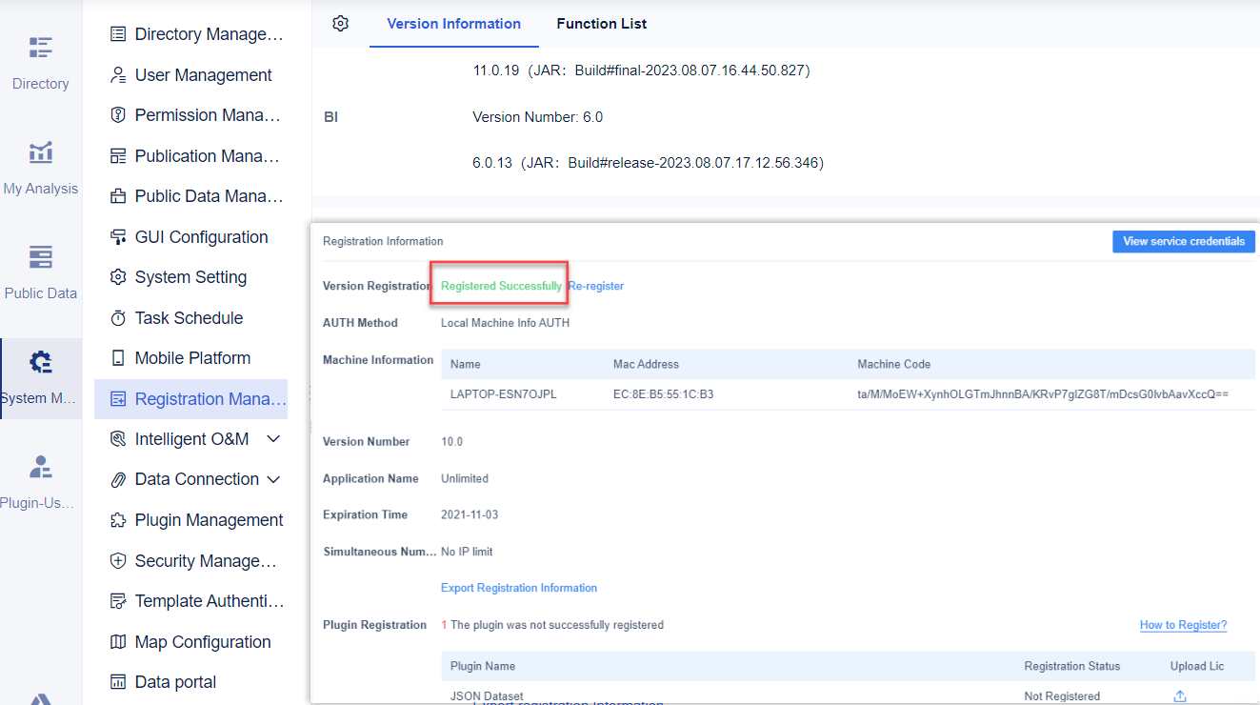
Task: Click the System Management sidebar icon
Action: click(x=40, y=372)
